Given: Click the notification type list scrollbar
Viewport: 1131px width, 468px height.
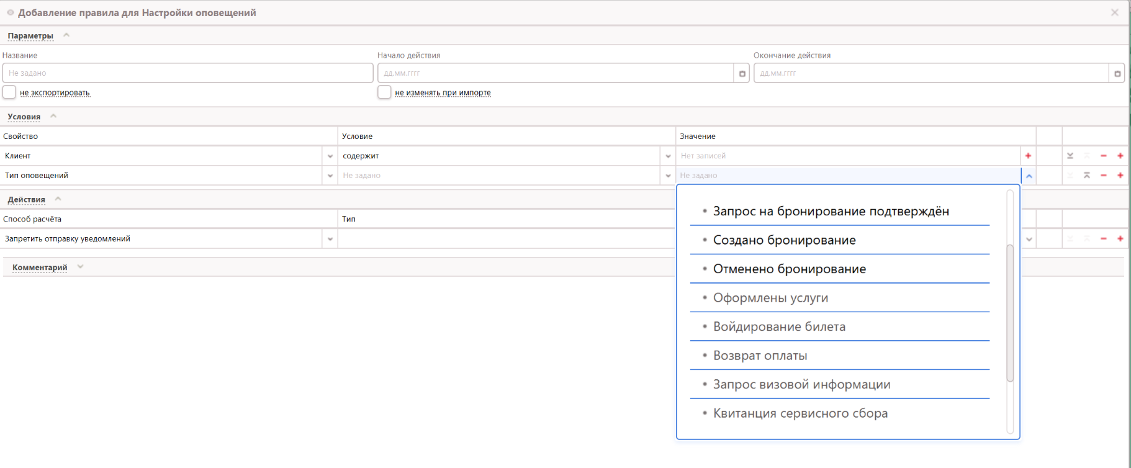Looking at the screenshot, I should point(1010,313).
